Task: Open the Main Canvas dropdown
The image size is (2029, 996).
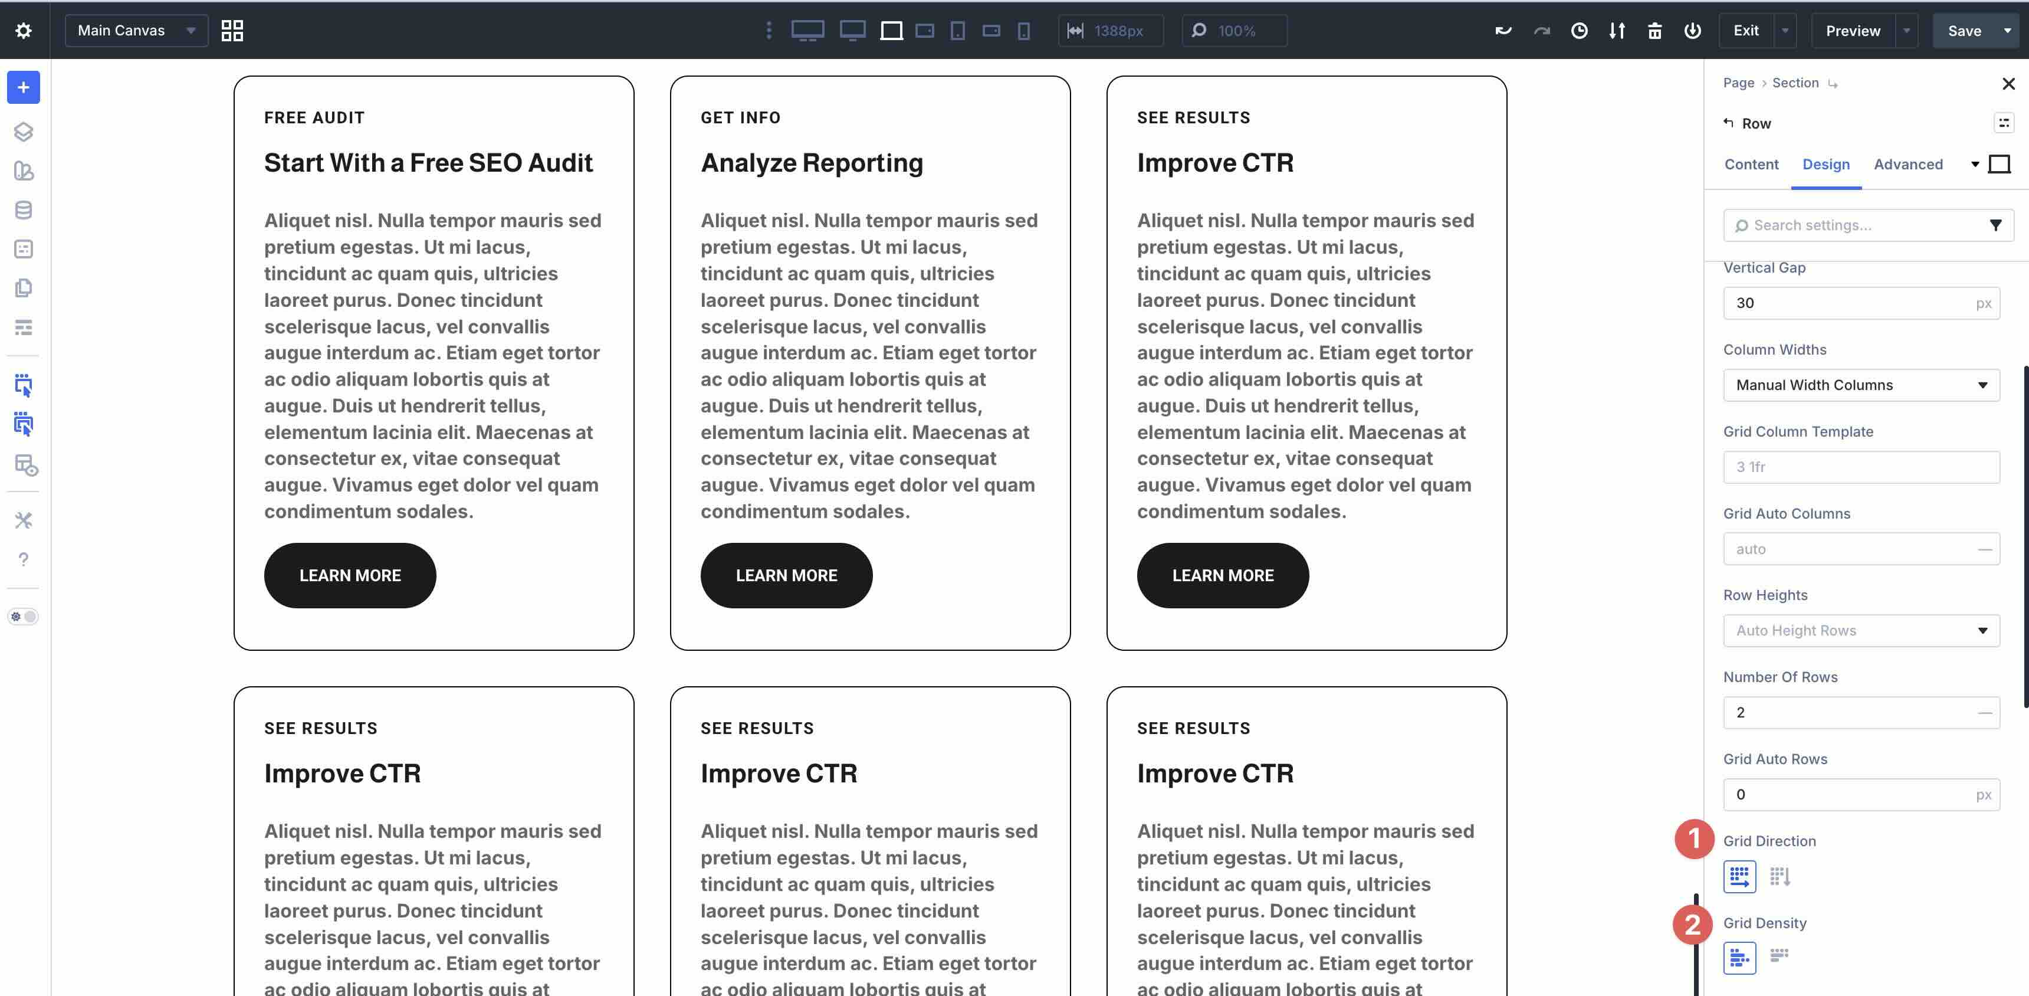Action: tap(136, 31)
